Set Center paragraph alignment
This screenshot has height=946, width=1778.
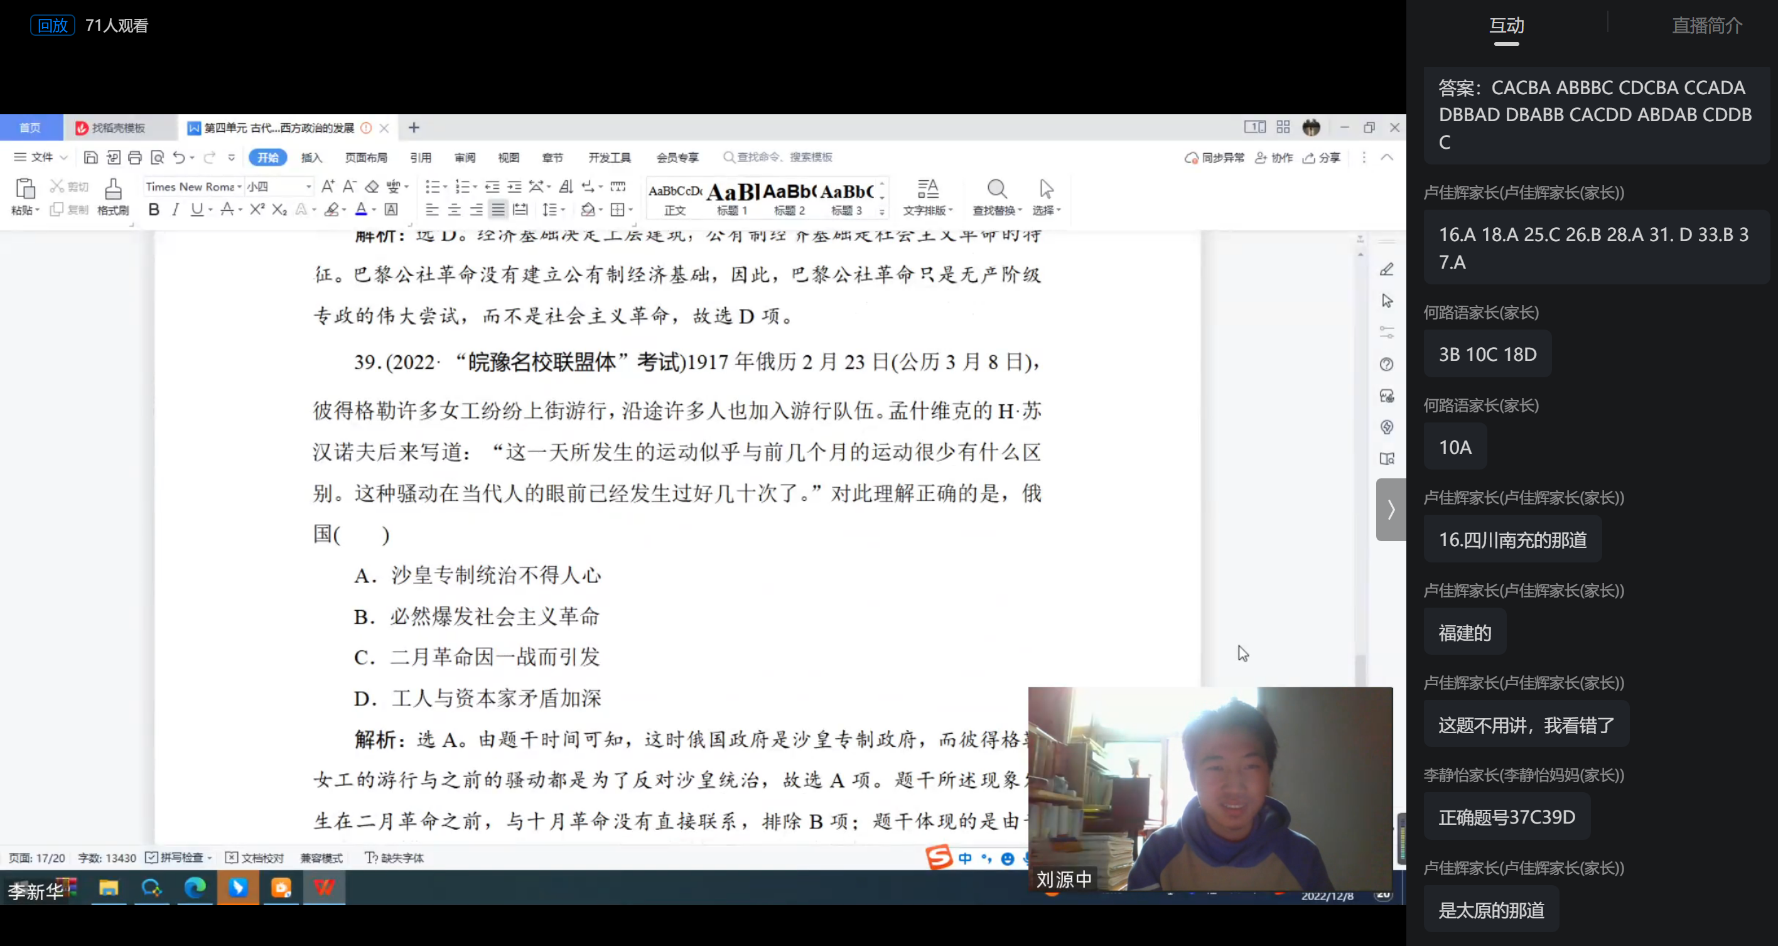(x=454, y=209)
